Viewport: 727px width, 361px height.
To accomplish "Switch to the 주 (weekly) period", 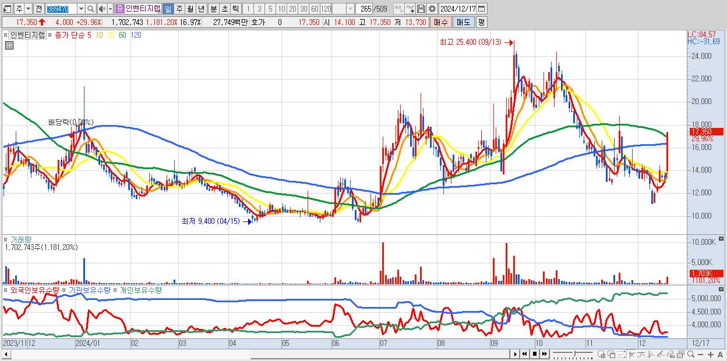I will coord(179,9).
